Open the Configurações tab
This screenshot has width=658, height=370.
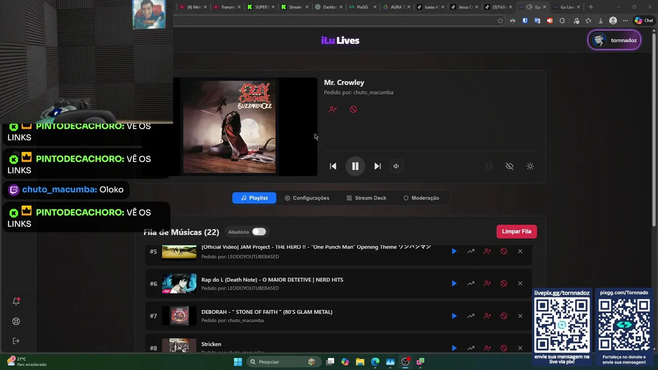tap(307, 198)
